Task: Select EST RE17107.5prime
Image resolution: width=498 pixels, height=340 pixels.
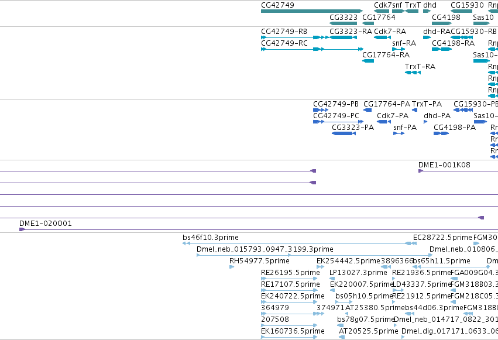Action: 289,290
